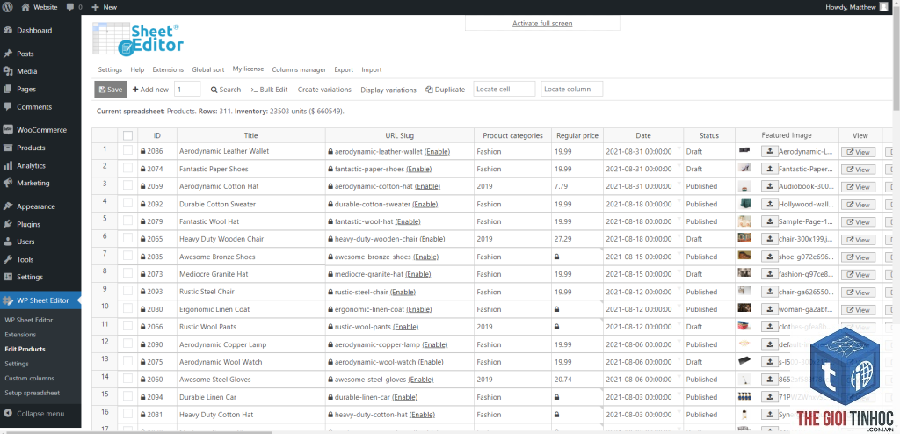This screenshot has height=434, width=900.
Task: Open Products in the sidebar
Action: click(x=40, y=148)
